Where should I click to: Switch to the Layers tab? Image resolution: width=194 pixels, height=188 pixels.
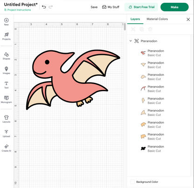pyautogui.click(x=135, y=19)
